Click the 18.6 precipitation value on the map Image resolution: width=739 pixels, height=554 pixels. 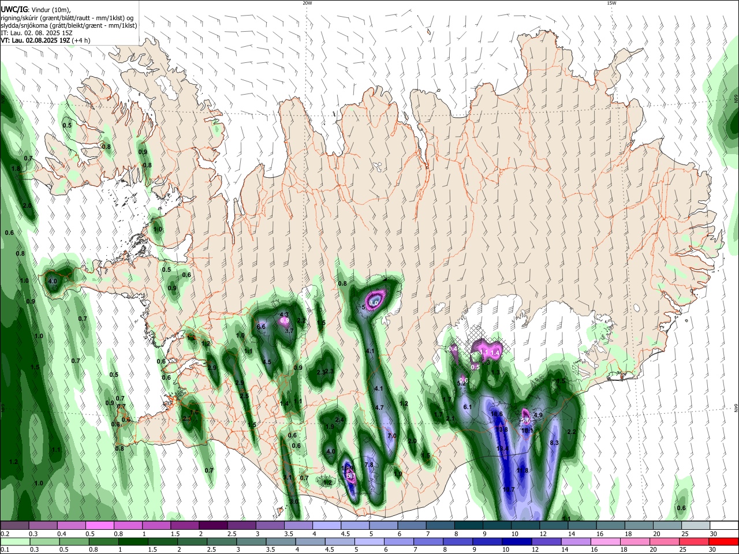pos(497,414)
